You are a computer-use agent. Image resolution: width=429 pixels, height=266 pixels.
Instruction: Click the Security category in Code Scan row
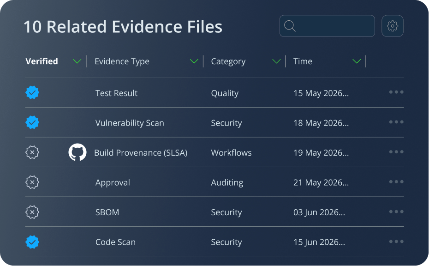pyautogui.click(x=226, y=242)
